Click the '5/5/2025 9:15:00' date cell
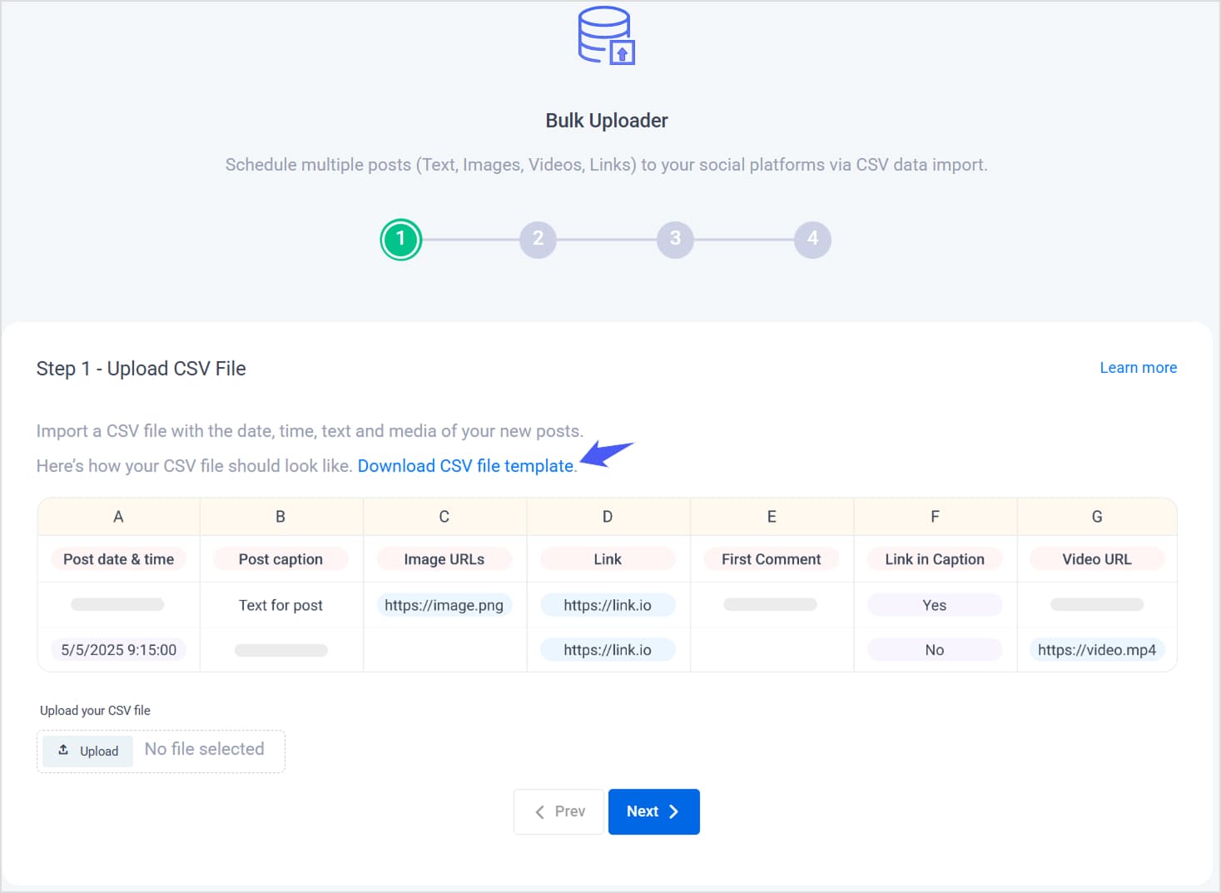Image resolution: width=1221 pixels, height=893 pixels. tap(119, 650)
